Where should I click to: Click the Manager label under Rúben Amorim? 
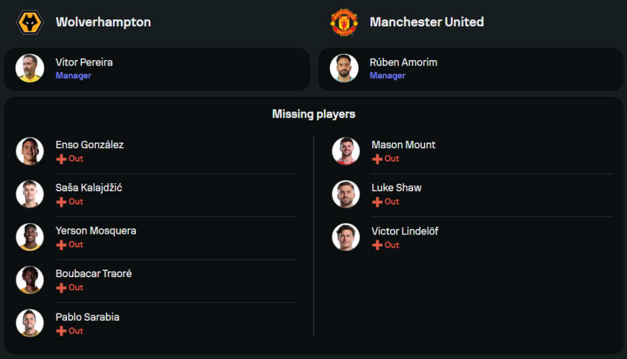(387, 76)
